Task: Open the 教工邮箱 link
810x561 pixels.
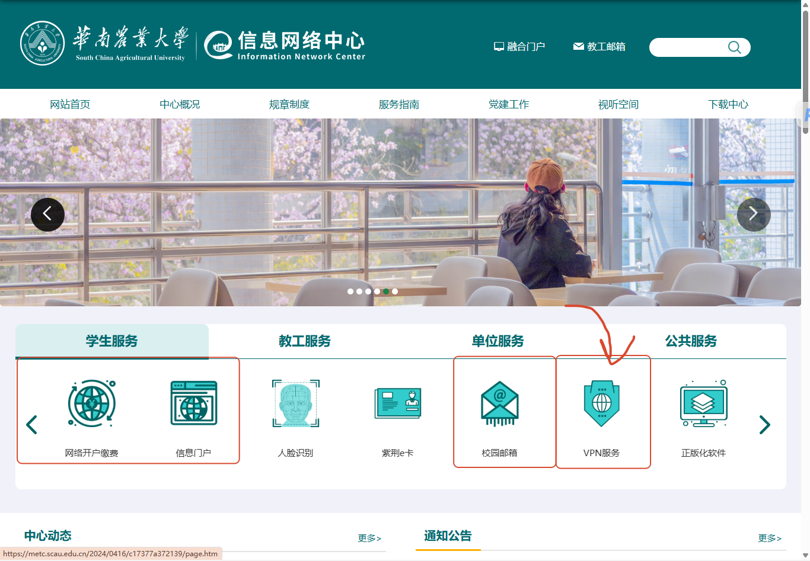Action: [x=599, y=47]
